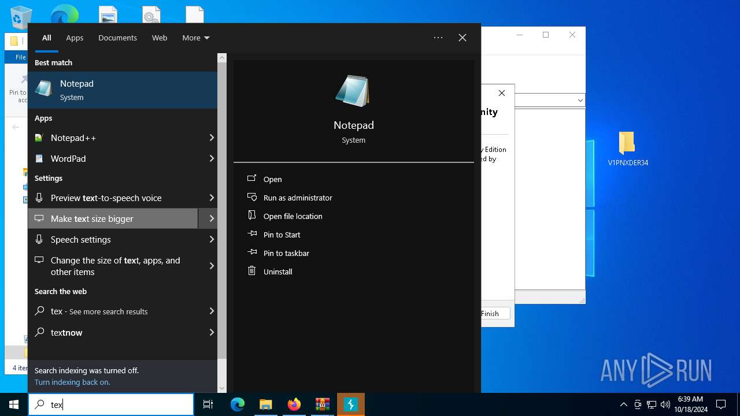Open Make text size bigger setting
This screenshot has width=740, height=416.
tap(113, 218)
